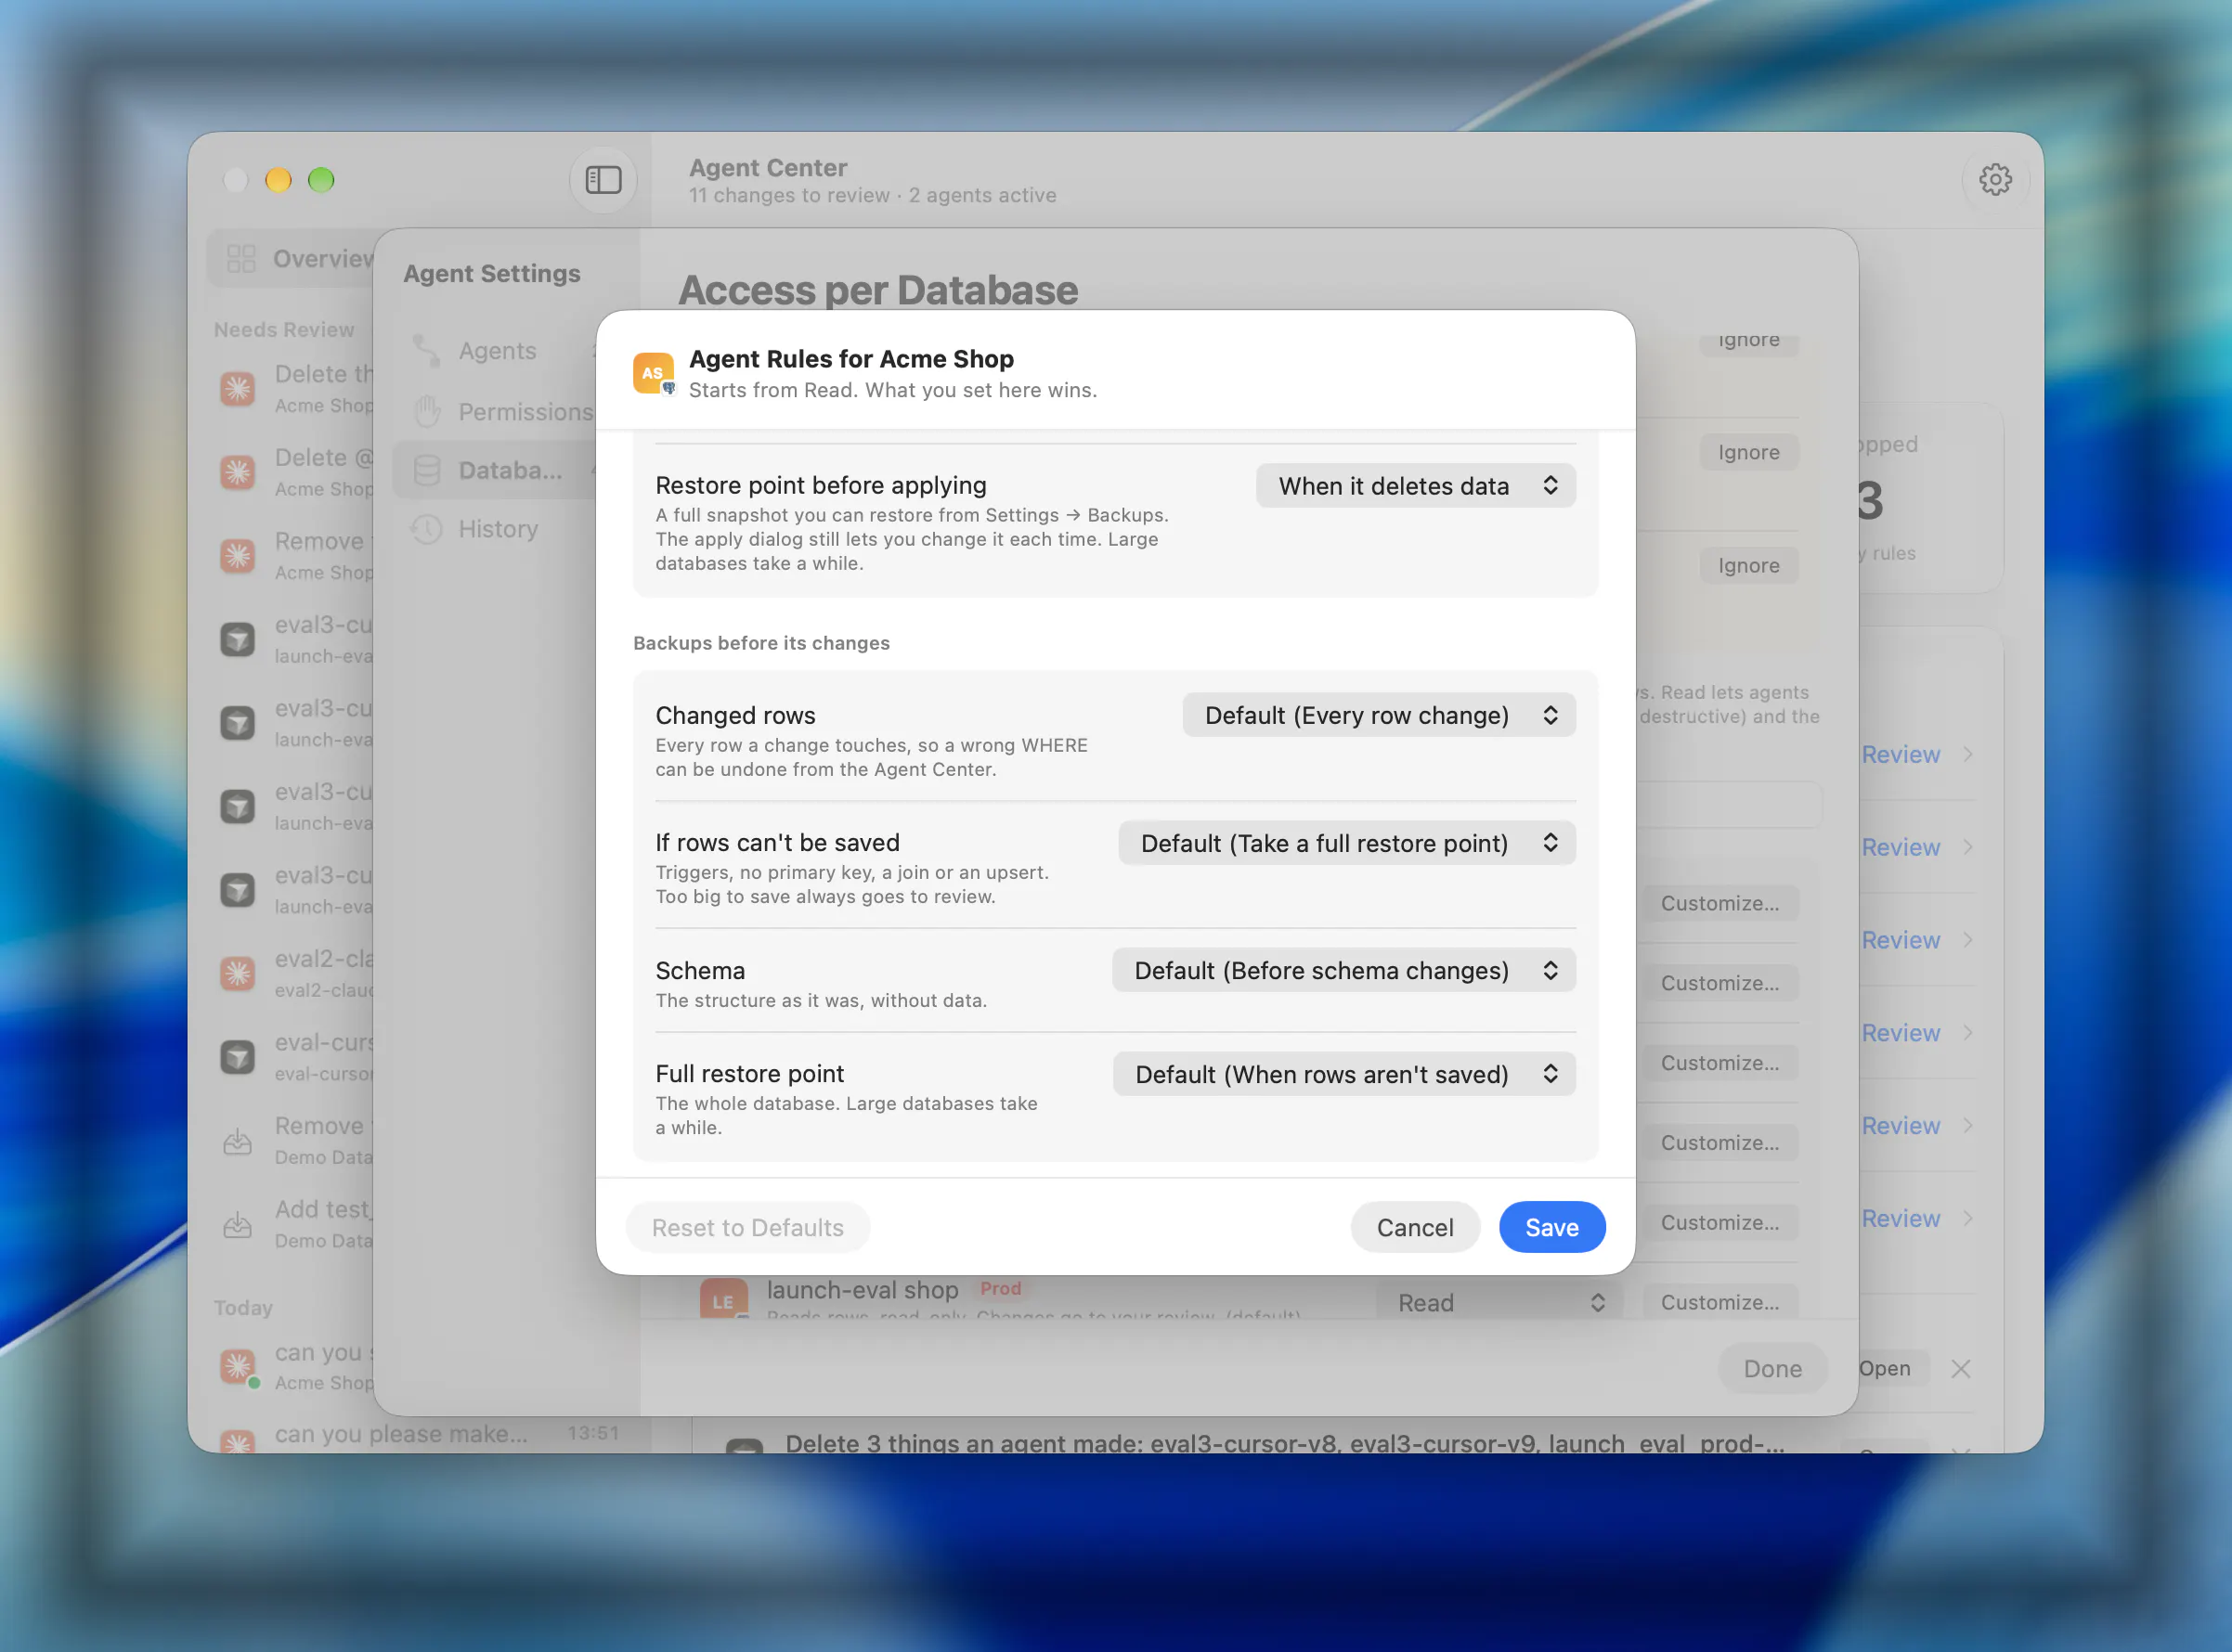Click the History clock icon
The image size is (2232, 1652).
(x=427, y=529)
